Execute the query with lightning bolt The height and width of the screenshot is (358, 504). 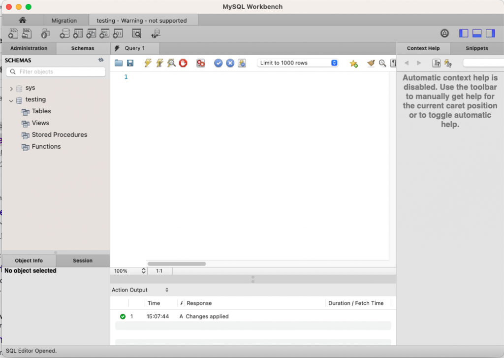pos(148,63)
